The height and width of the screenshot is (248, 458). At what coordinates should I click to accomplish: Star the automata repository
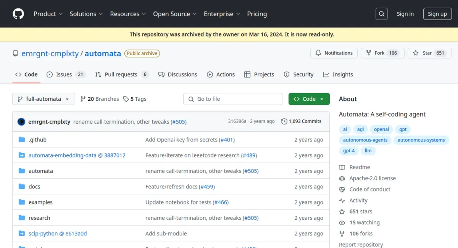423,53
